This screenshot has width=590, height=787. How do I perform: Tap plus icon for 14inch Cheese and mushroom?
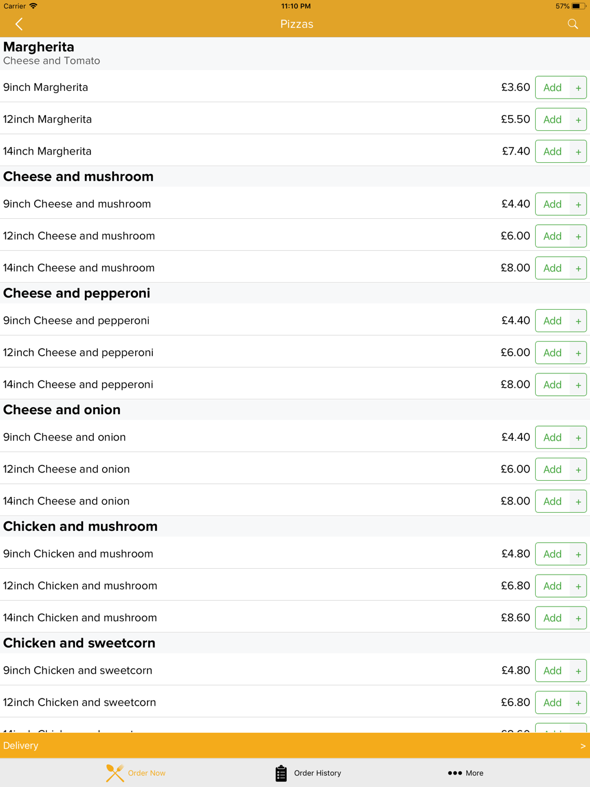pos(578,268)
